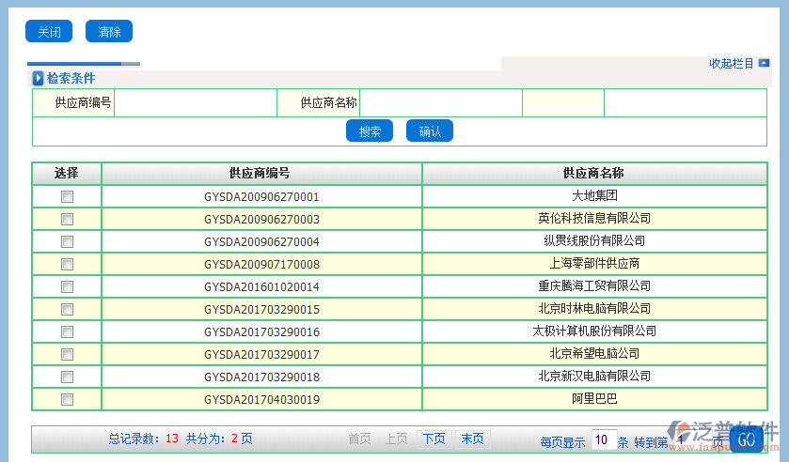Jump to last page with 末页
Screen dimensions: 789x462
(472, 439)
